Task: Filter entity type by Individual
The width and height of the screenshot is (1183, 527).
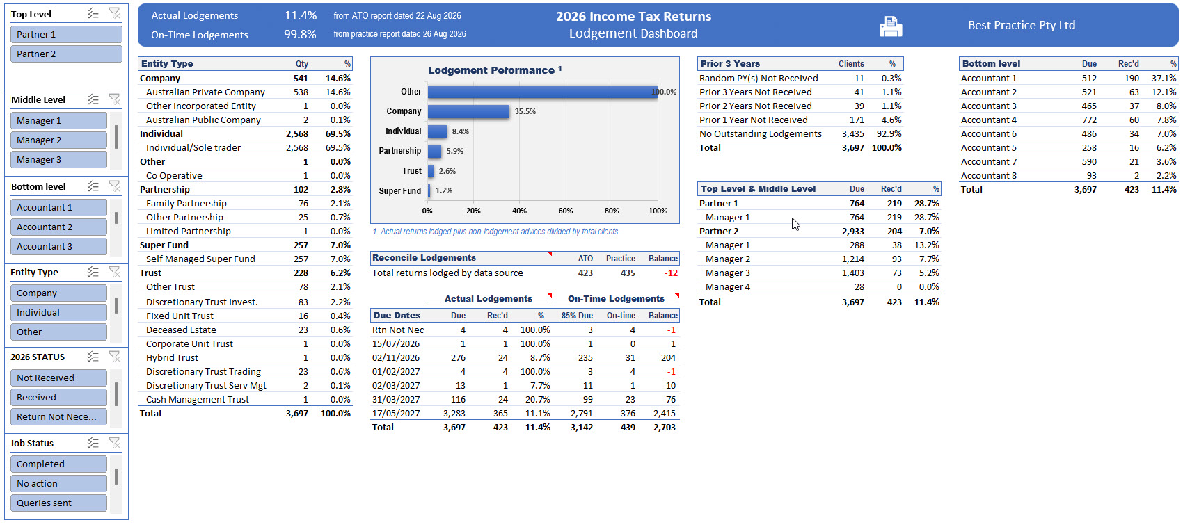Action: click(58, 312)
